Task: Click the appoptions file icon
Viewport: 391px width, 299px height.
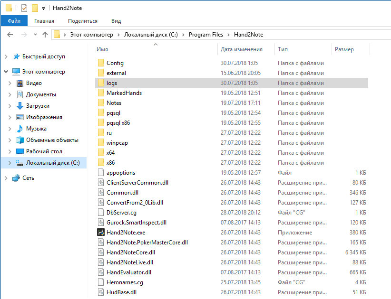Action: pyautogui.click(x=101, y=172)
